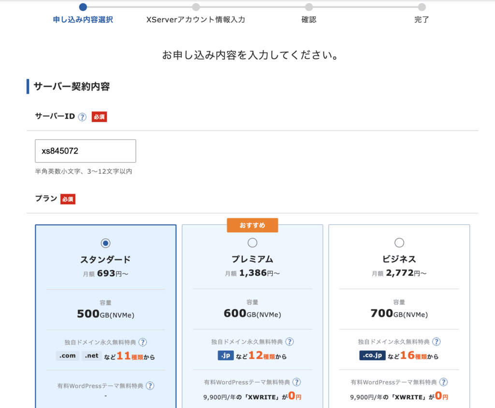This screenshot has height=408, width=495.
Task: Open domain perk help in プレミアム plan
Action: click(x=289, y=342)
